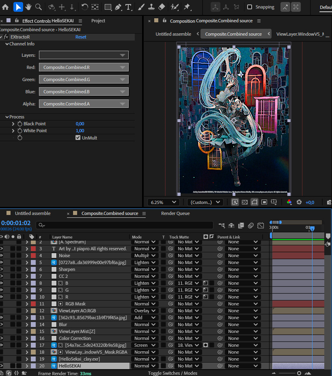
Task: Open the Red channel dropdown
Action: pyautogui.click(x=84, y=67)
